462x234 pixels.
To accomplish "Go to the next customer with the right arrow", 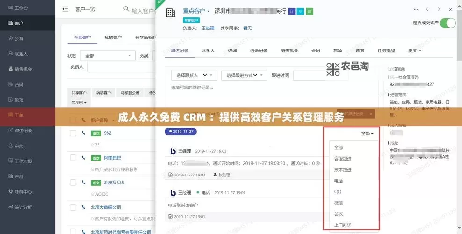I will point(439,9).
